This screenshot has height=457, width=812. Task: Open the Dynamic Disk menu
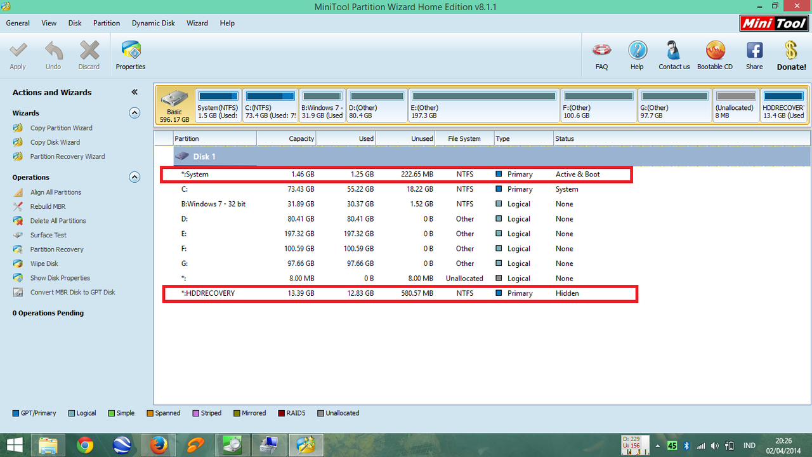pyautogui.click(x=154, y=23)
